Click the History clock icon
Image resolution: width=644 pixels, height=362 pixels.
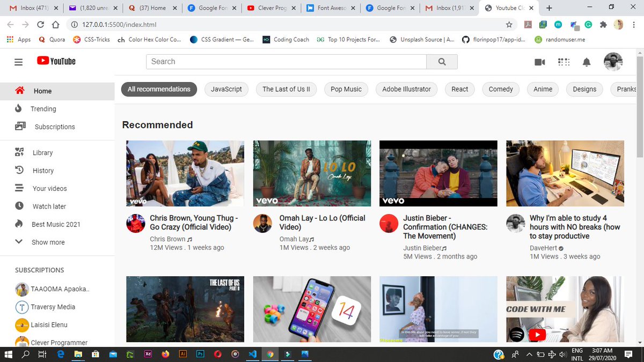click(x=20, y=170)
